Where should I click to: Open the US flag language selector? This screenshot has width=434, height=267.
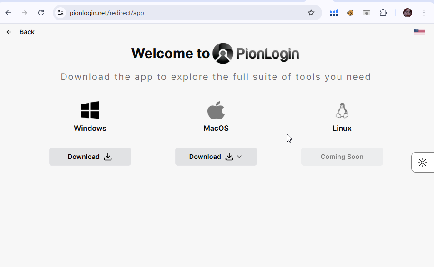[419, 32]
